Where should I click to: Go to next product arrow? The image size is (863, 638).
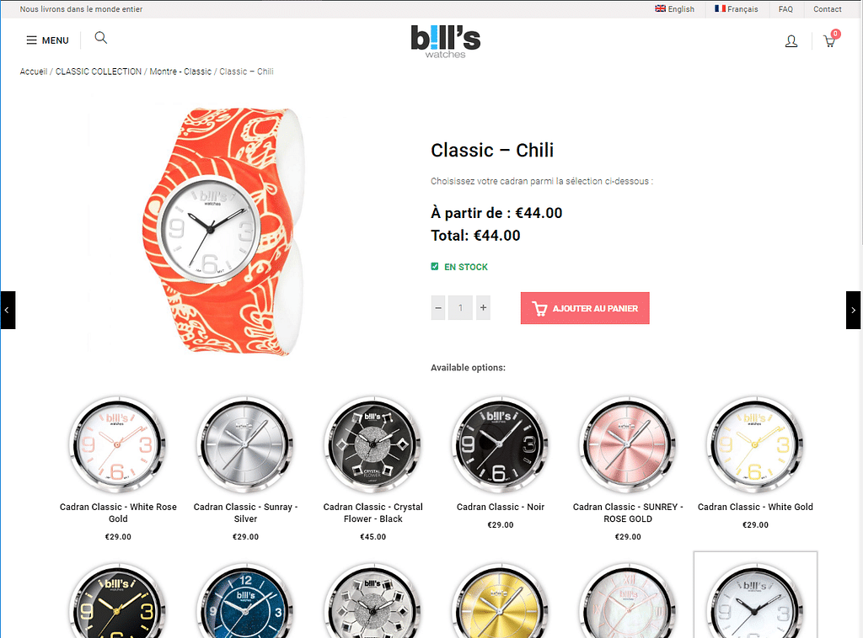[853, 310]
